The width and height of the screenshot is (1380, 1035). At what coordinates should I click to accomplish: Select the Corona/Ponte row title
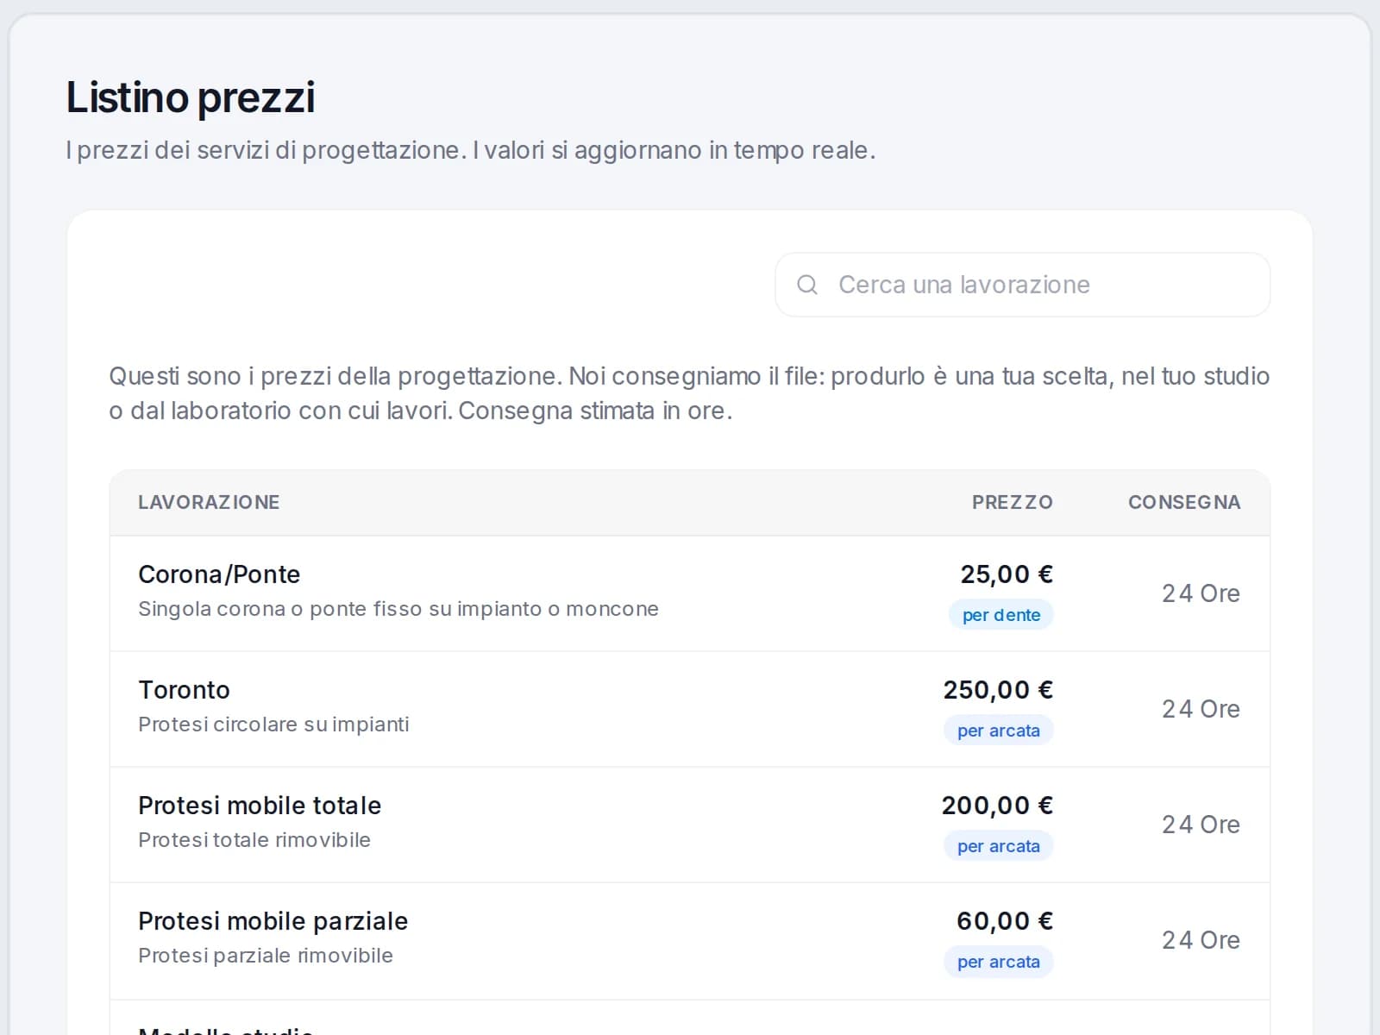219,574
